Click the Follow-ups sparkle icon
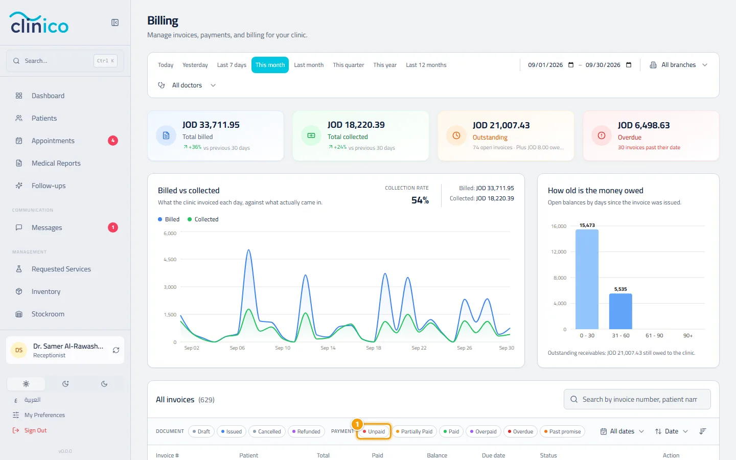The width and height of the screenshot is (736, 460). (19, 186)
